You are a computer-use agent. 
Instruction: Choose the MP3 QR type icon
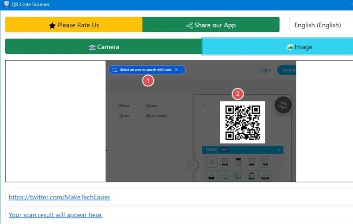tap(120, 116)
